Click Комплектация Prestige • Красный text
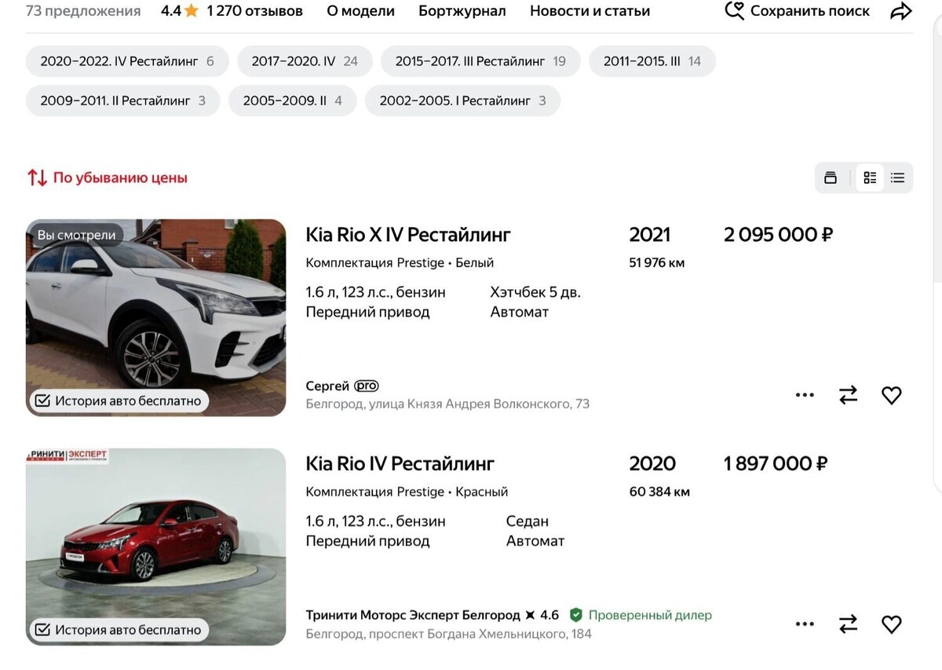The width and height of the screenshot is (942, 670). click(x=407, y=492)
